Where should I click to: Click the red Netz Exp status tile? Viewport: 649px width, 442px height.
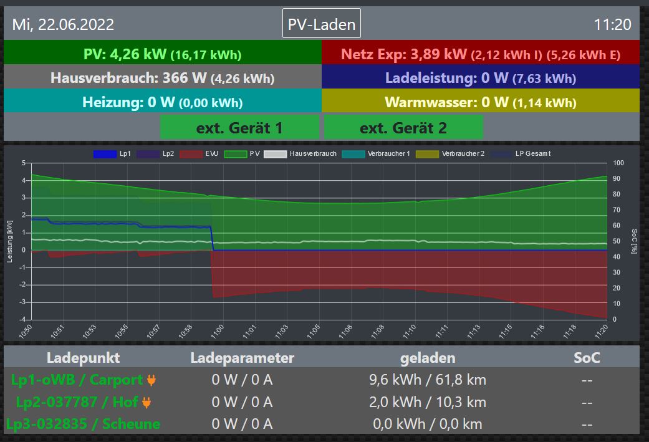[x=480, y=54]
